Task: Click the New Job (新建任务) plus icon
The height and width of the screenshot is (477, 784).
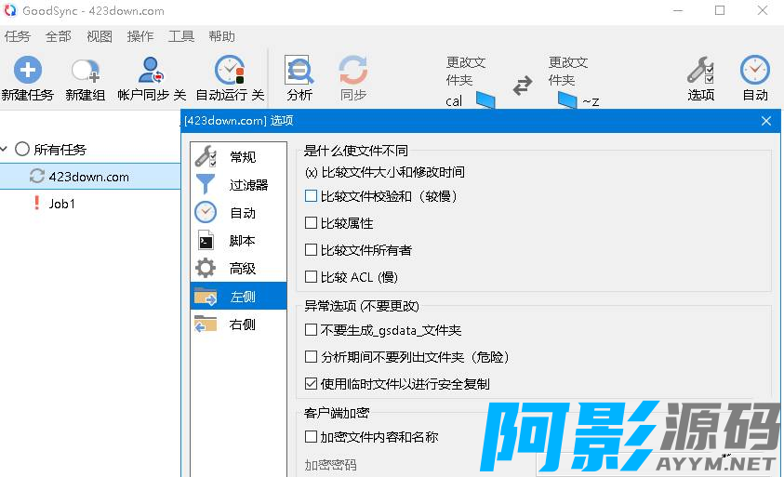Action: tap(28, 70)
